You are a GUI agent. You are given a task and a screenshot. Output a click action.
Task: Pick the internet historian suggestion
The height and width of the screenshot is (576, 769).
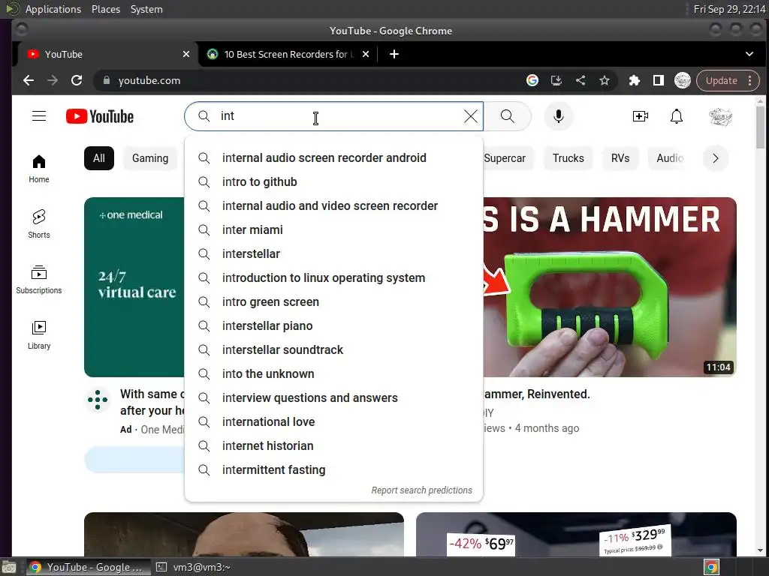pos(333,445)
